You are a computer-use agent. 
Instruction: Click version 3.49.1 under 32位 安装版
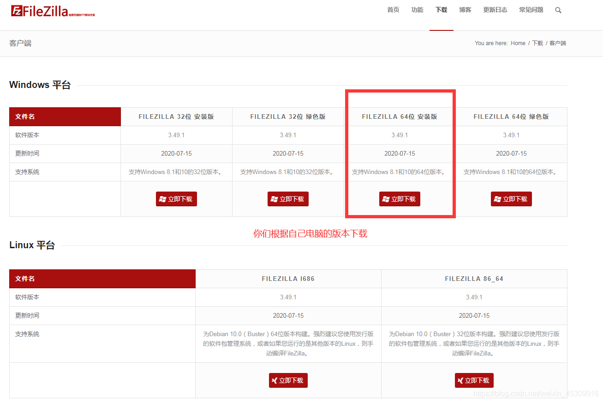pos(176,135)
